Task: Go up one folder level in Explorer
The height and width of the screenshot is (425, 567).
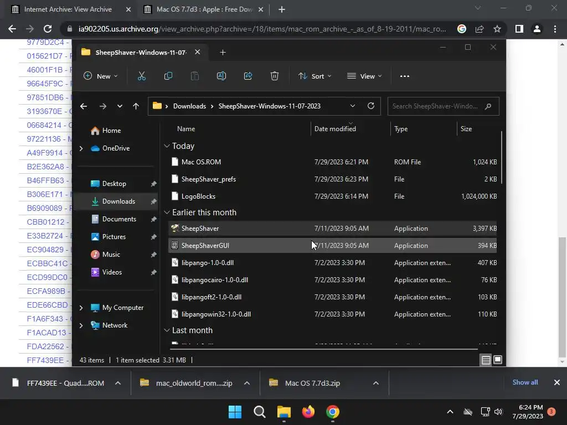Action: (136, 106)
